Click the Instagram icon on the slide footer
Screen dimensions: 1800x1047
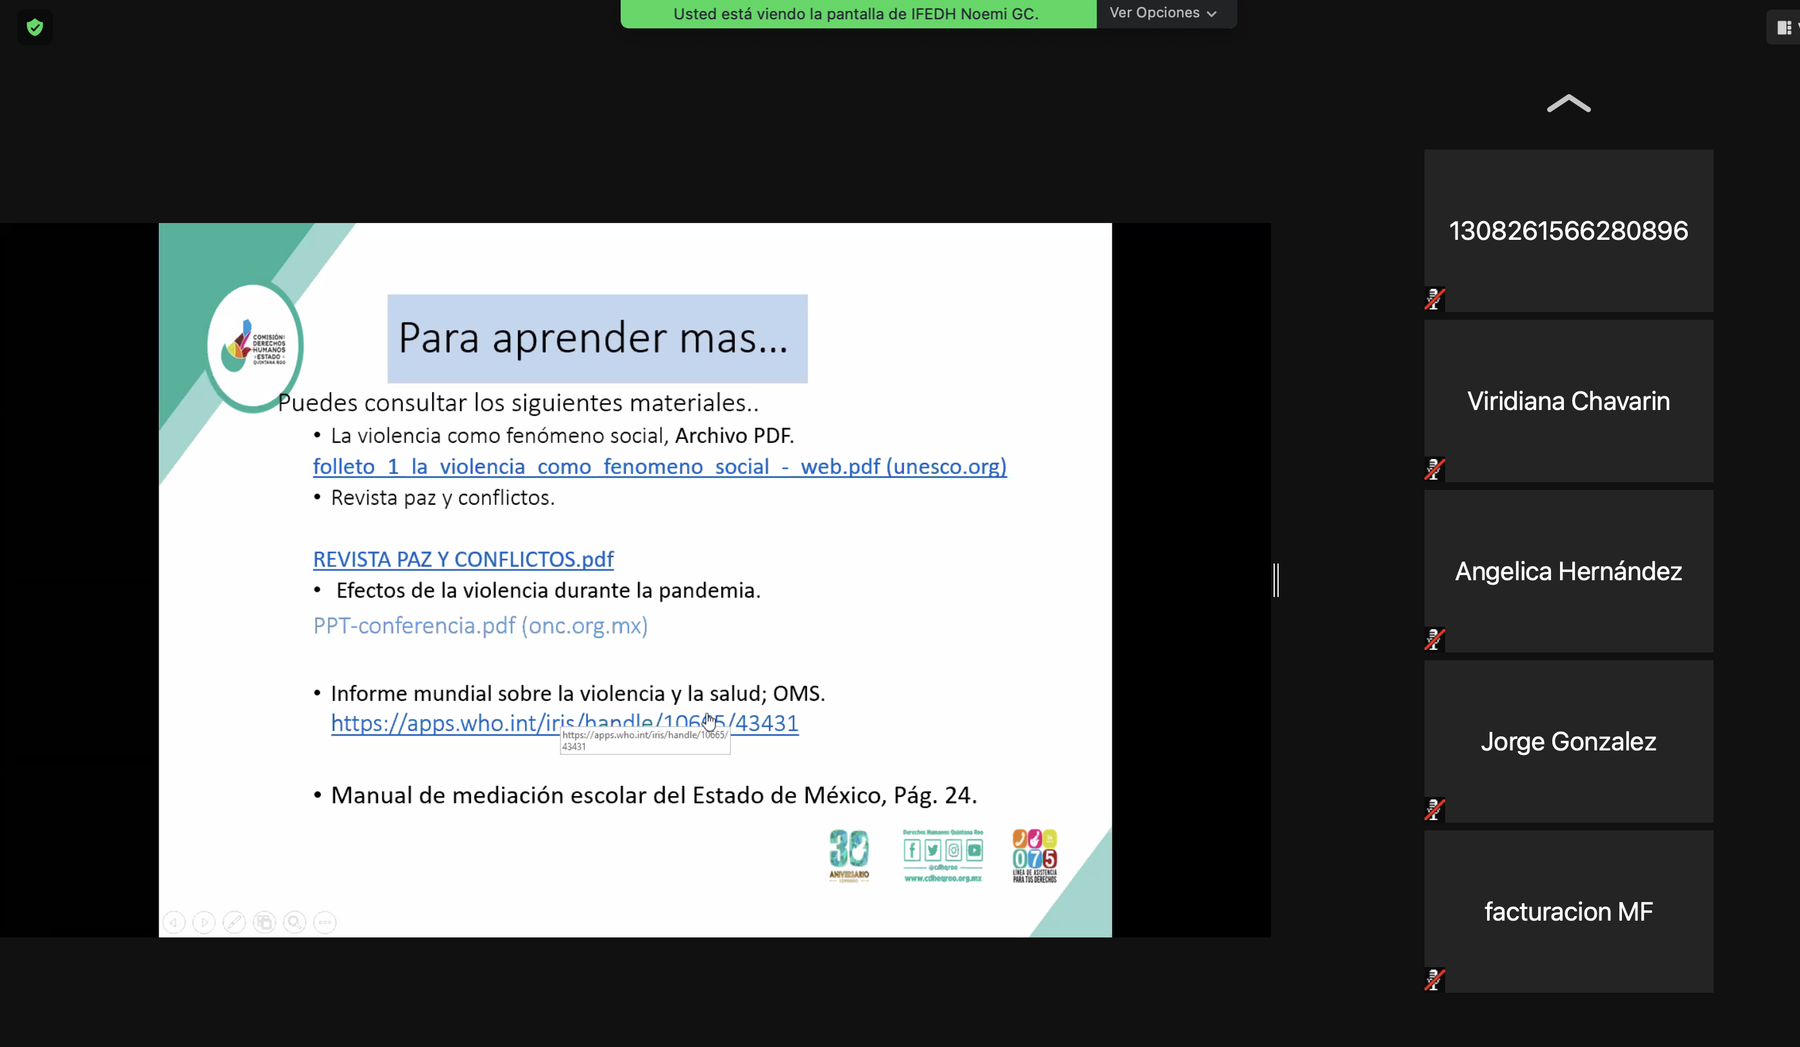click(954, 850)
